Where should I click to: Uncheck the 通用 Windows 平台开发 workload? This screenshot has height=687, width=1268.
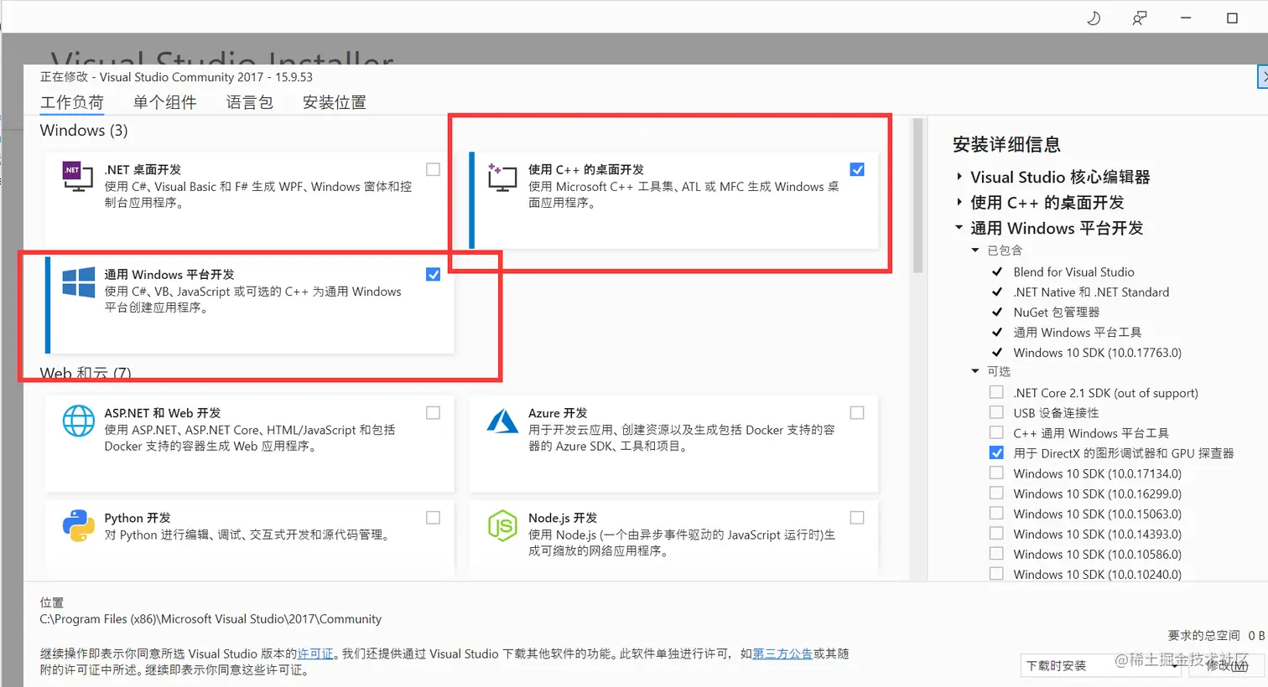[x=433, y=274]
